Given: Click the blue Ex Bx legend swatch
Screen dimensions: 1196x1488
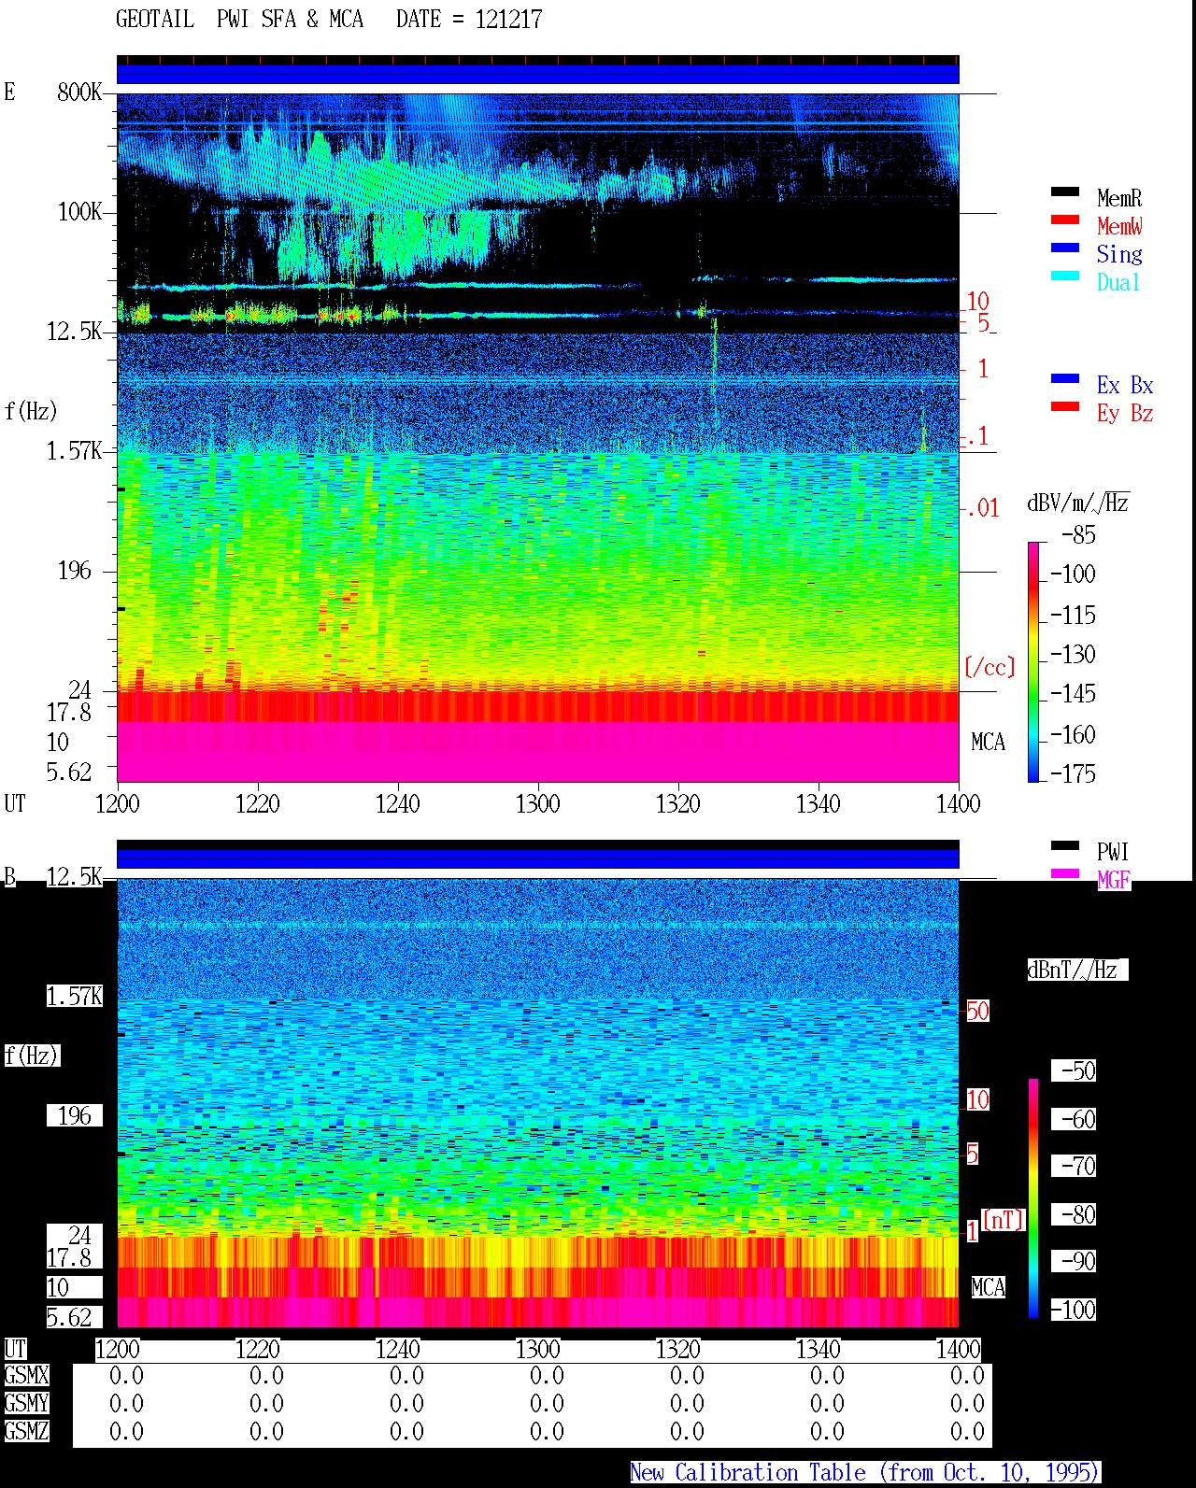Looking at the screenshot, I should (1065, 378).
